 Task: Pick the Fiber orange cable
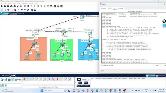40,79
